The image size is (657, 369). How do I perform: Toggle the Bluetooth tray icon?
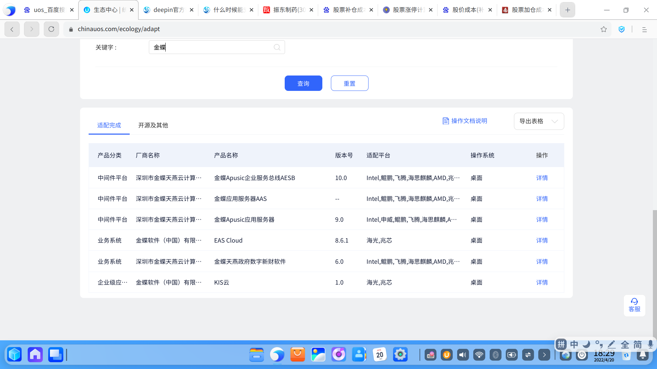495,355
